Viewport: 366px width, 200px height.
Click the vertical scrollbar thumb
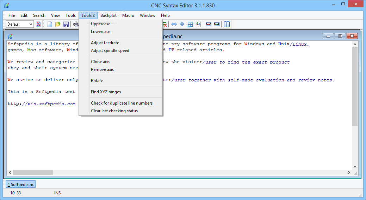(x=355, y=87)
